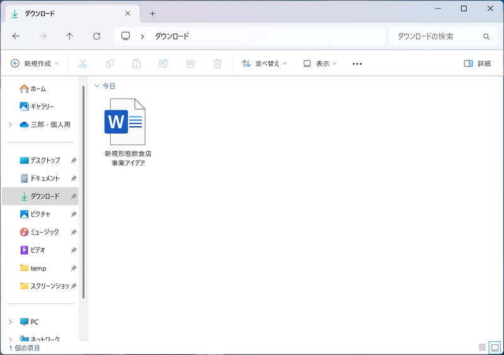The height and width of the screenshot is (355, 504).
Task: Select PC in the navigation pane
Action: coord(29,322)
